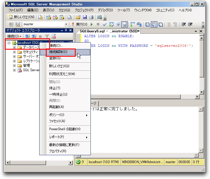Click Object Explorer connect server icon

[x=27, y=36]
